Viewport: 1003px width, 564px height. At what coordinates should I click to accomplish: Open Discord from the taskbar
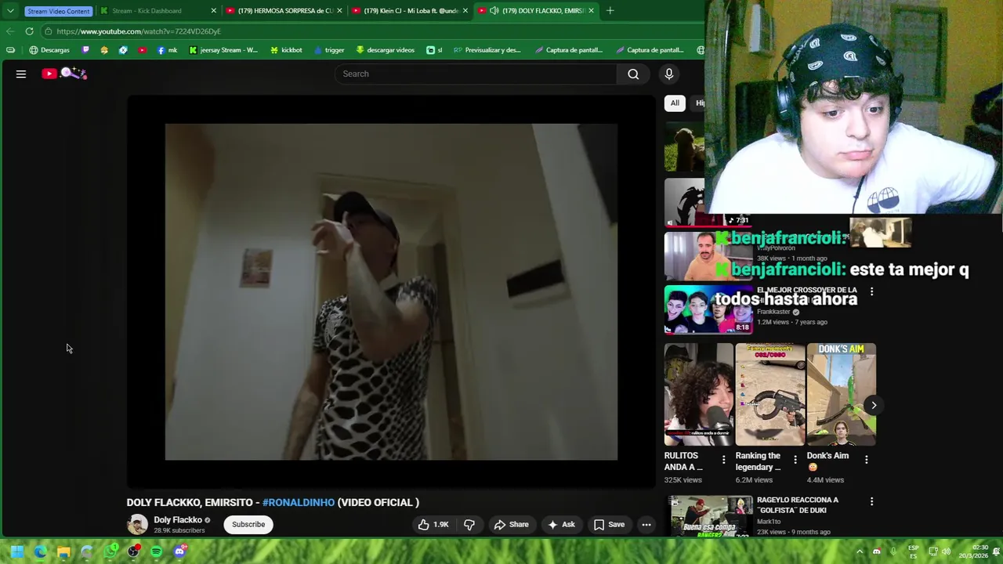click(179, 551)
